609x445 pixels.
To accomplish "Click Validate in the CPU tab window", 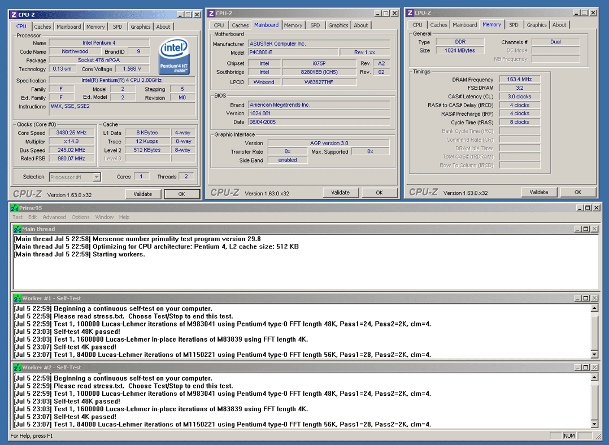I will 143,194.
